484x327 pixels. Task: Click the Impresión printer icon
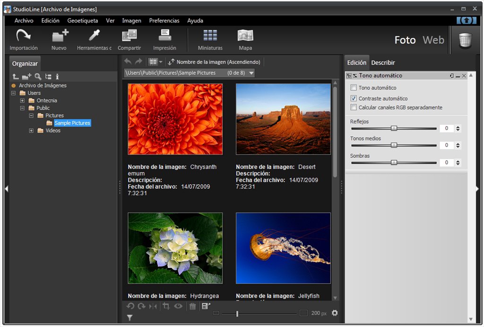click(165, 35)
